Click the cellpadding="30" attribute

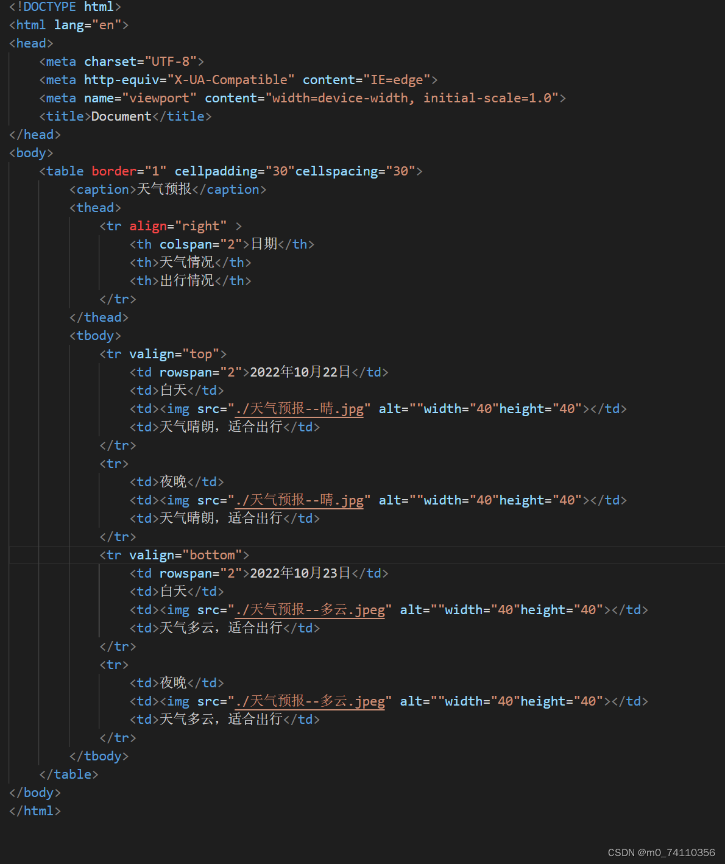pyautogui.click(x=235, y=171)
